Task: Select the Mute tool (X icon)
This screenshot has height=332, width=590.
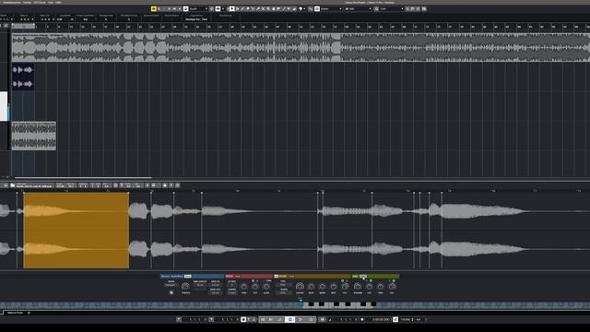Action: 264,8
